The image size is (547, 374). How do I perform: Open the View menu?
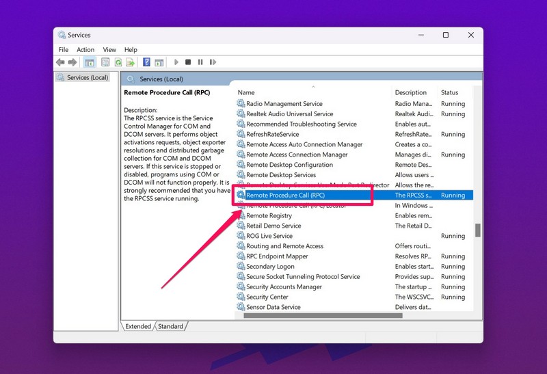(109, 50)
